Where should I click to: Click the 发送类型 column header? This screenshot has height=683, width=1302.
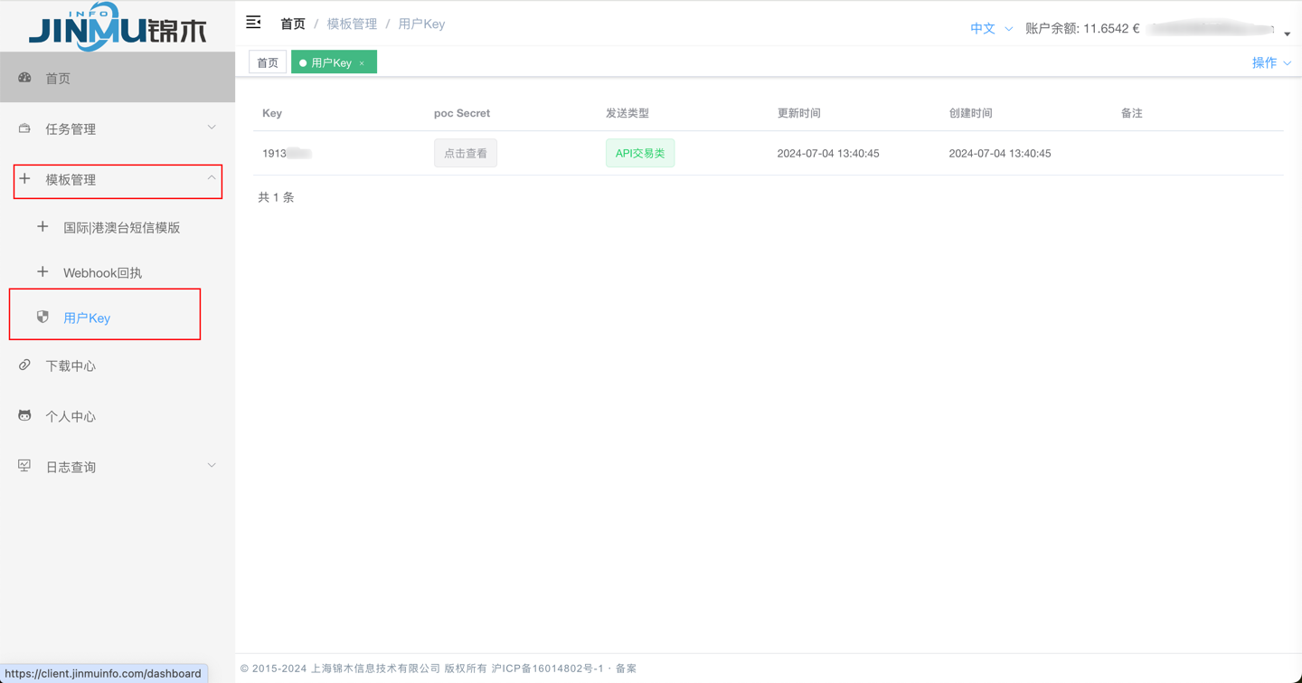[x=627, y=113]
